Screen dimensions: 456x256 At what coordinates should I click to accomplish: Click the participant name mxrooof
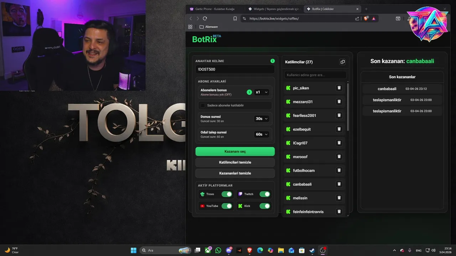[300, 157]
